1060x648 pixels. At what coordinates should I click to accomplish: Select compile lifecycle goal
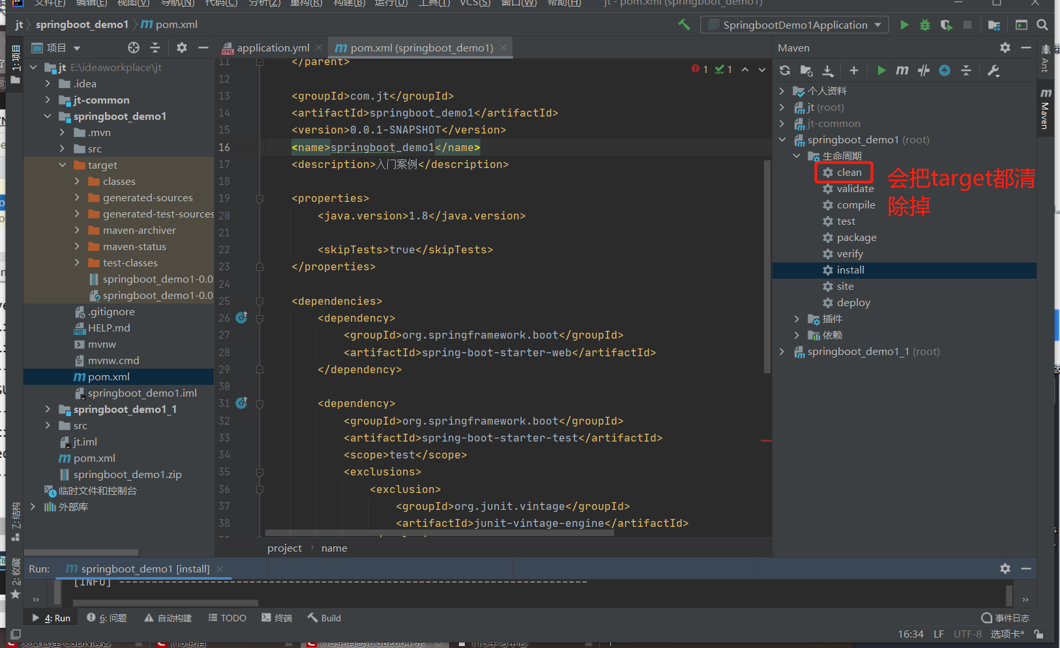[855, 204]
